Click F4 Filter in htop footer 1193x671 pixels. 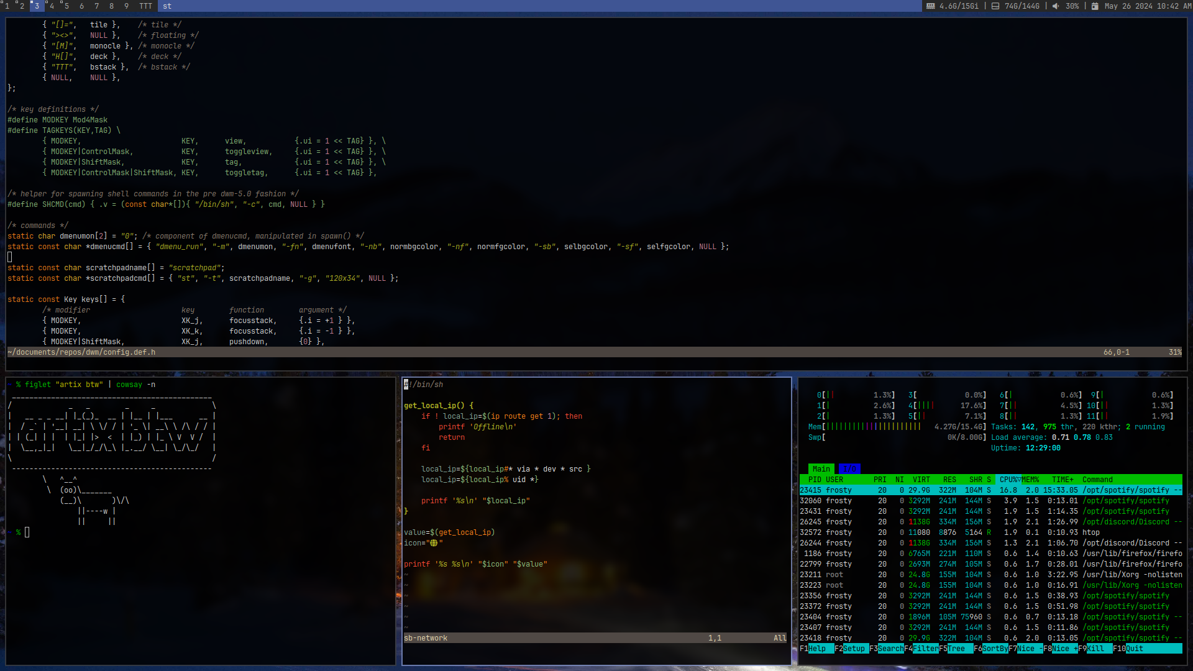[921, 649]
